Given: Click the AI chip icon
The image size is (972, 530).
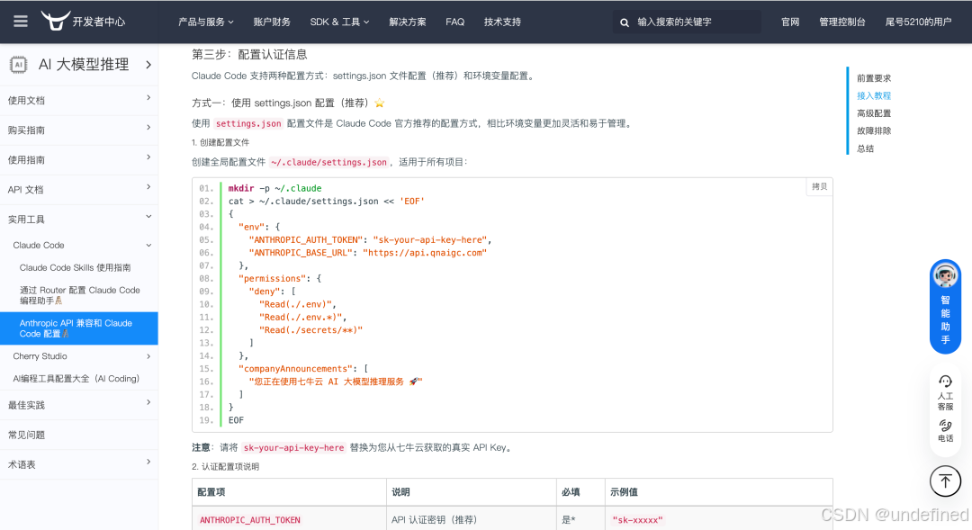Looking at the screenshot, I should (18, 65).
